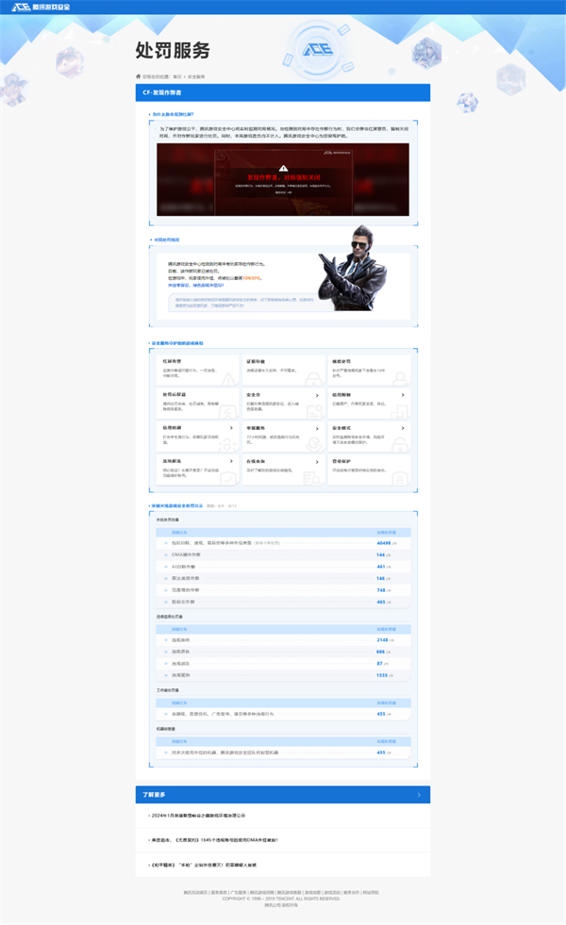Click the warning triangle icon in the screenshot

point(283,167)
